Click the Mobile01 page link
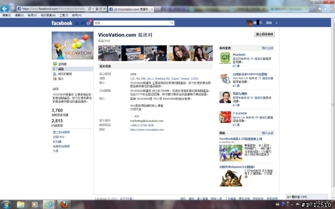Viewport: 335px width, 209px height. click(239, 55)
